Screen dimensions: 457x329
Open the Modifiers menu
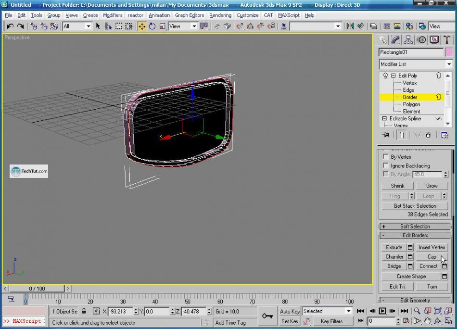point(113,15)
